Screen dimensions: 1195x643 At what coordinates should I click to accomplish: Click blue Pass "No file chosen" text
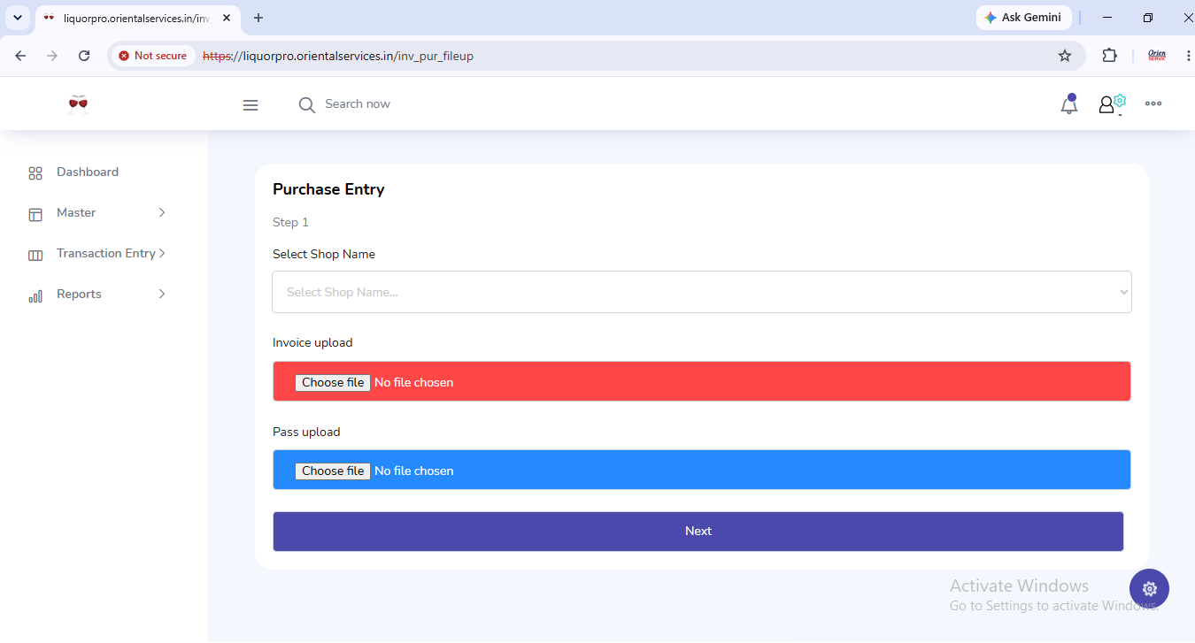click(x=413, y=471)
